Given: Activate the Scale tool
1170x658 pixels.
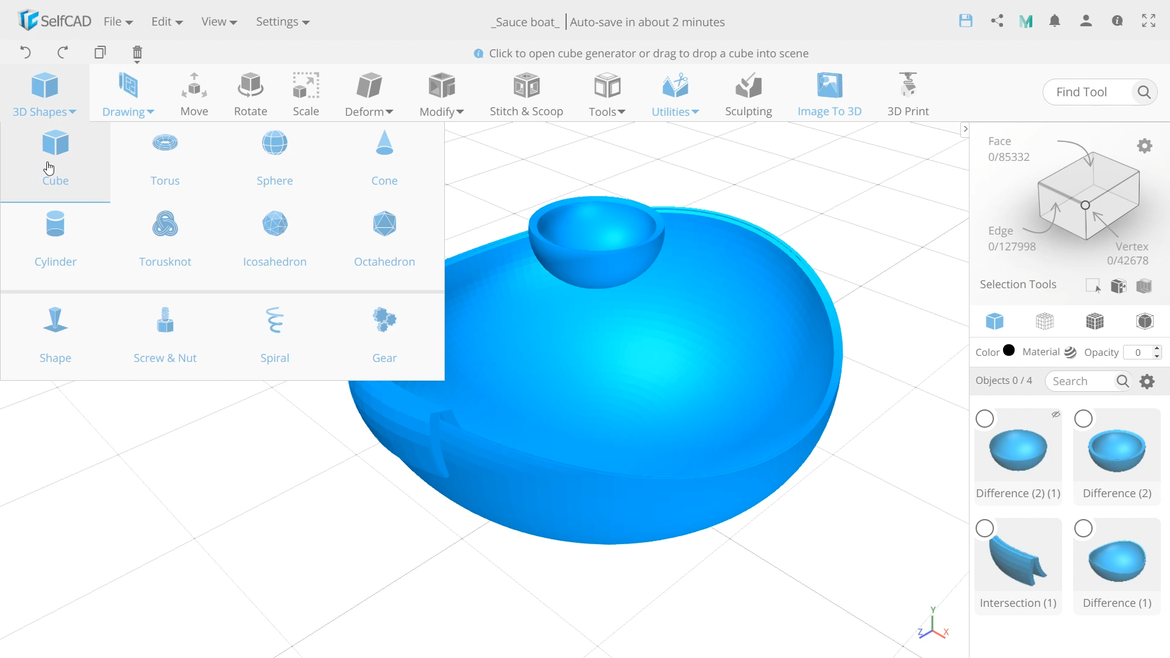Looking at the screenshot, I should [306, 94].
